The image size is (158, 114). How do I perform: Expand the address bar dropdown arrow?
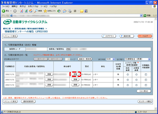(x=141, y=15)
